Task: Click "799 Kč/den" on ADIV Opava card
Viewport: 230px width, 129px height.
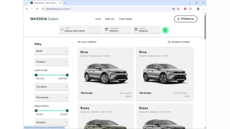Action: (x=87, y=93)
